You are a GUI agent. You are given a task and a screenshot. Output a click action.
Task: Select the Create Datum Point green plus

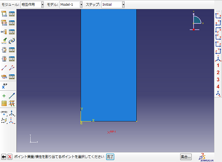point(4,96)
